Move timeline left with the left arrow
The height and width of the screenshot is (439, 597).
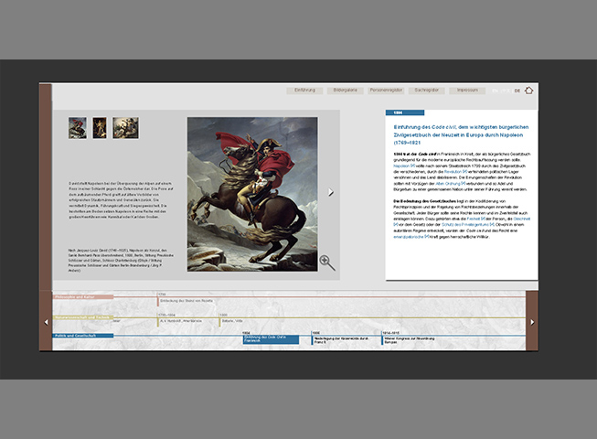[x=46, y=322]
